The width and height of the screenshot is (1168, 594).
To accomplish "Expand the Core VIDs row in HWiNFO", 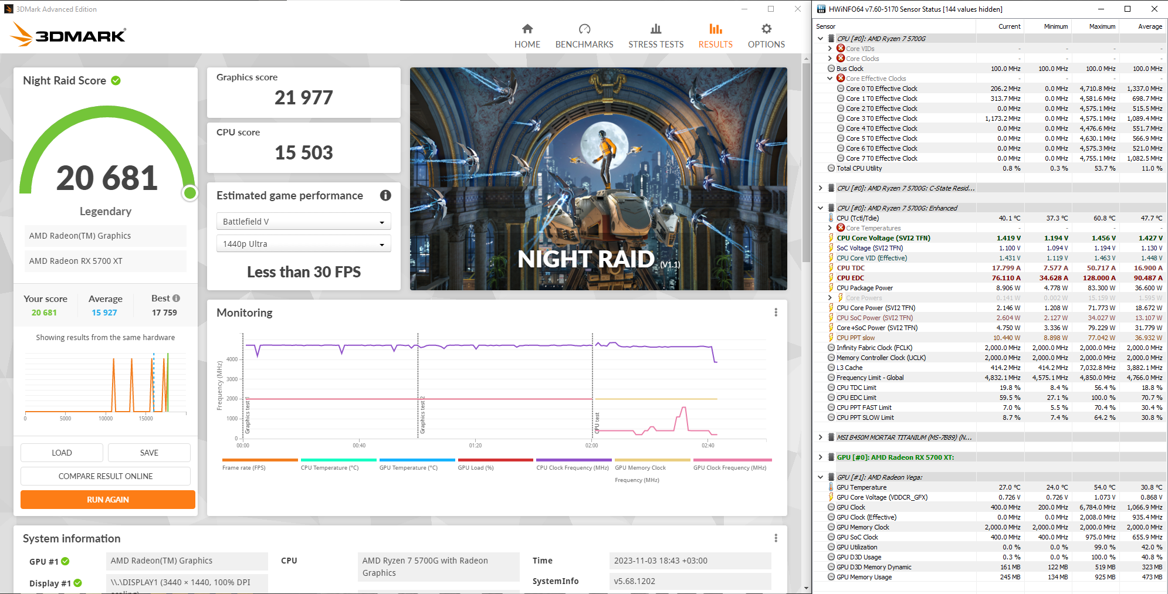I will [x=830, y=49].
